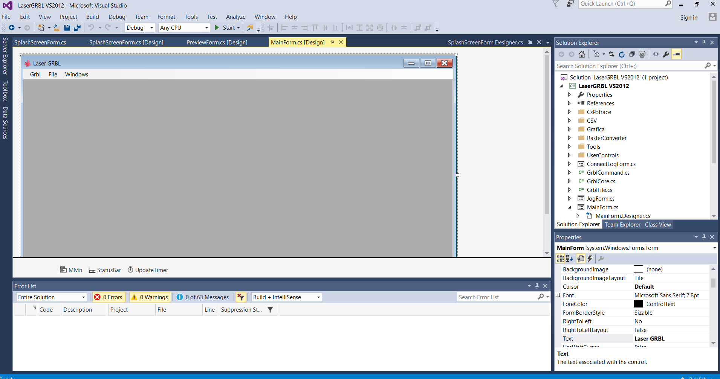Viewport: 720px width, 379px height.
Task: Close the MainForm.cs [Design] tab
Action: click(341, 42)
